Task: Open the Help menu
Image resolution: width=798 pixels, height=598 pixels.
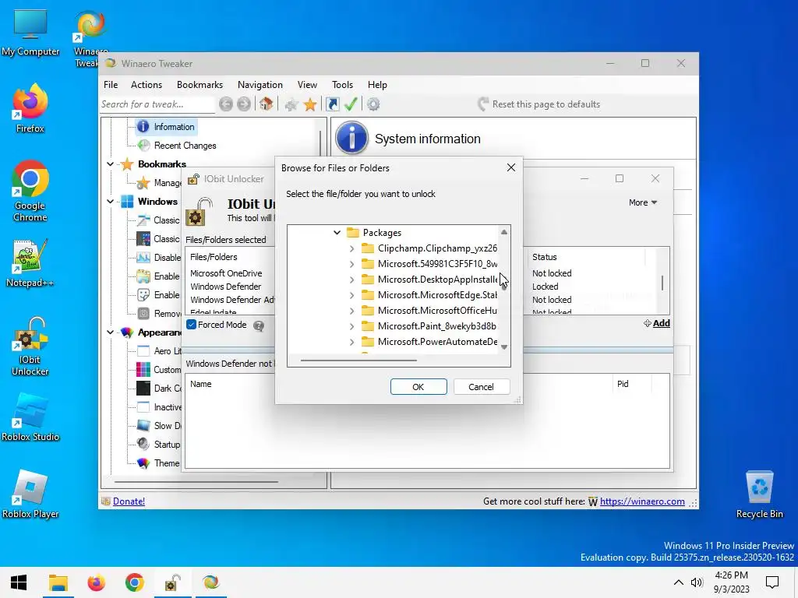Action: (x=377, y=85)
